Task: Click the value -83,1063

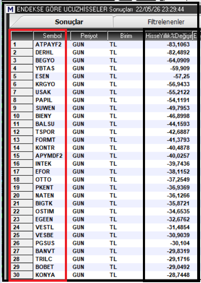Action: [x=178, y=44]
